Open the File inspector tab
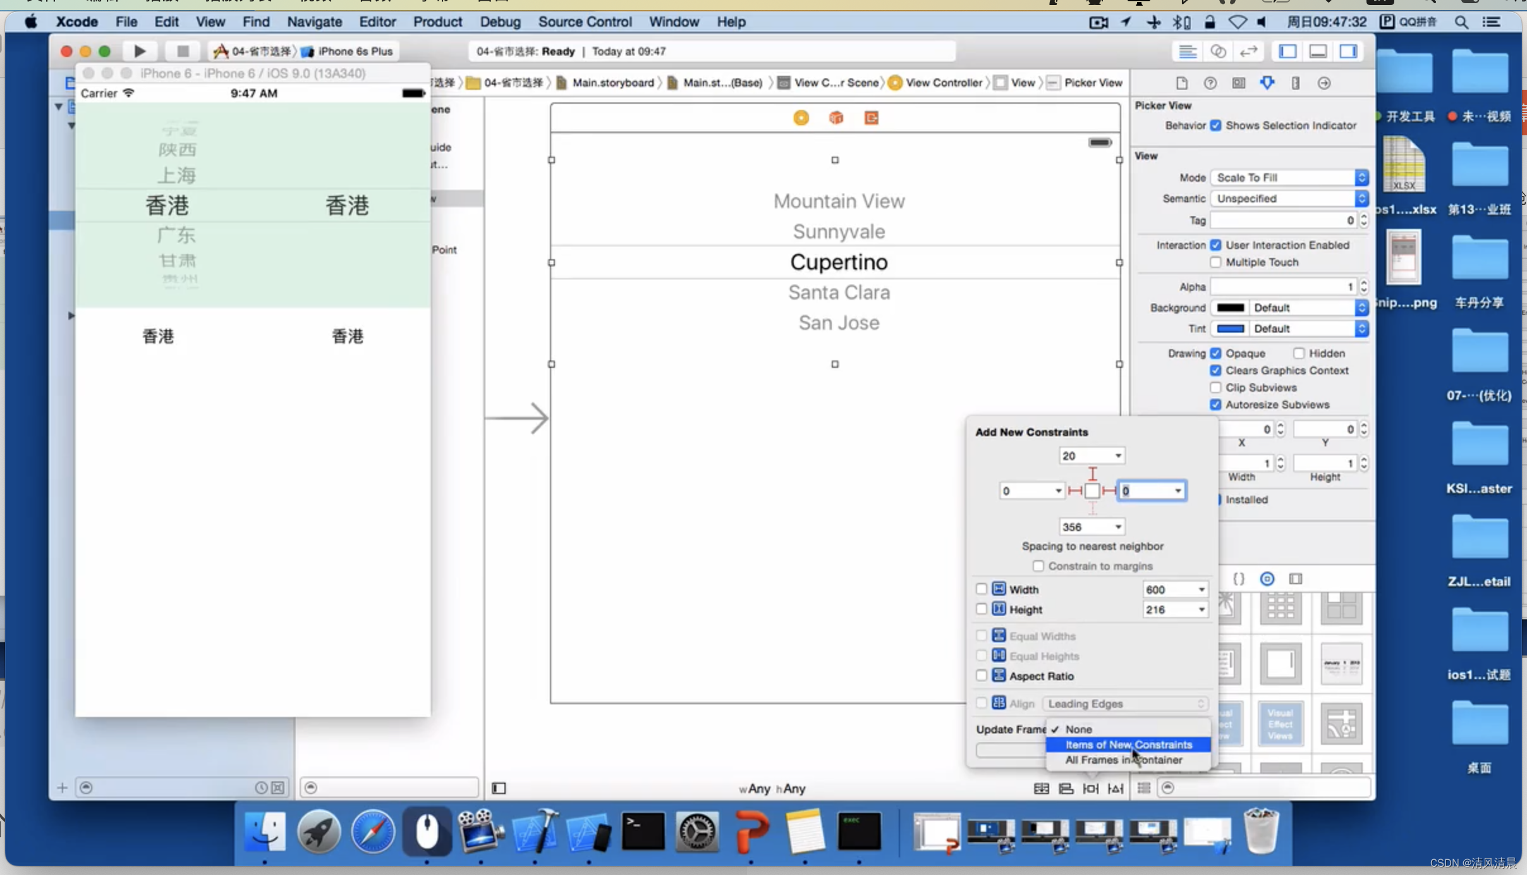This screenshot has width=1527, height=875. 1181,83
